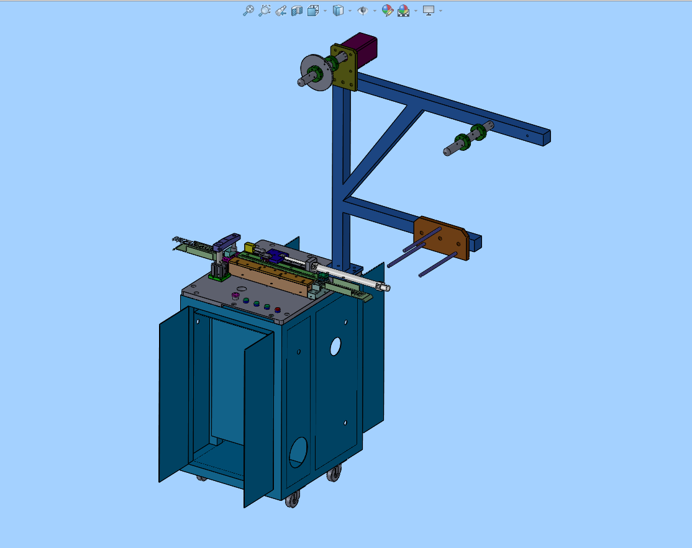Click the View Orientation cube icon
This screenshot has width=692, height=548.
tap(313, 11)
